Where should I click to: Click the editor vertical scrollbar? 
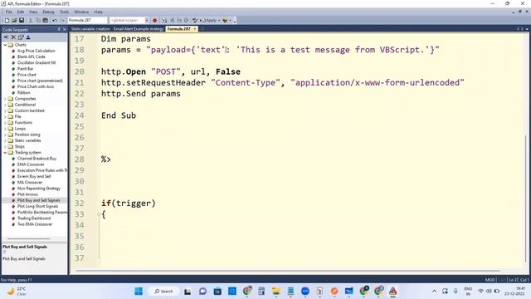(x=525, y=199)
